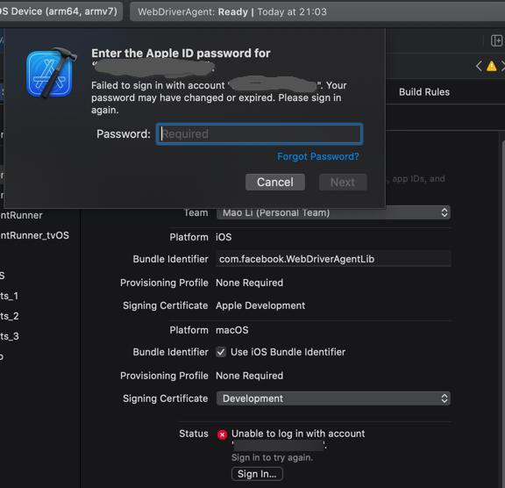Open the Forgot Password? link
This screenshot has height=488, width=505.
[x=318, y=156]
